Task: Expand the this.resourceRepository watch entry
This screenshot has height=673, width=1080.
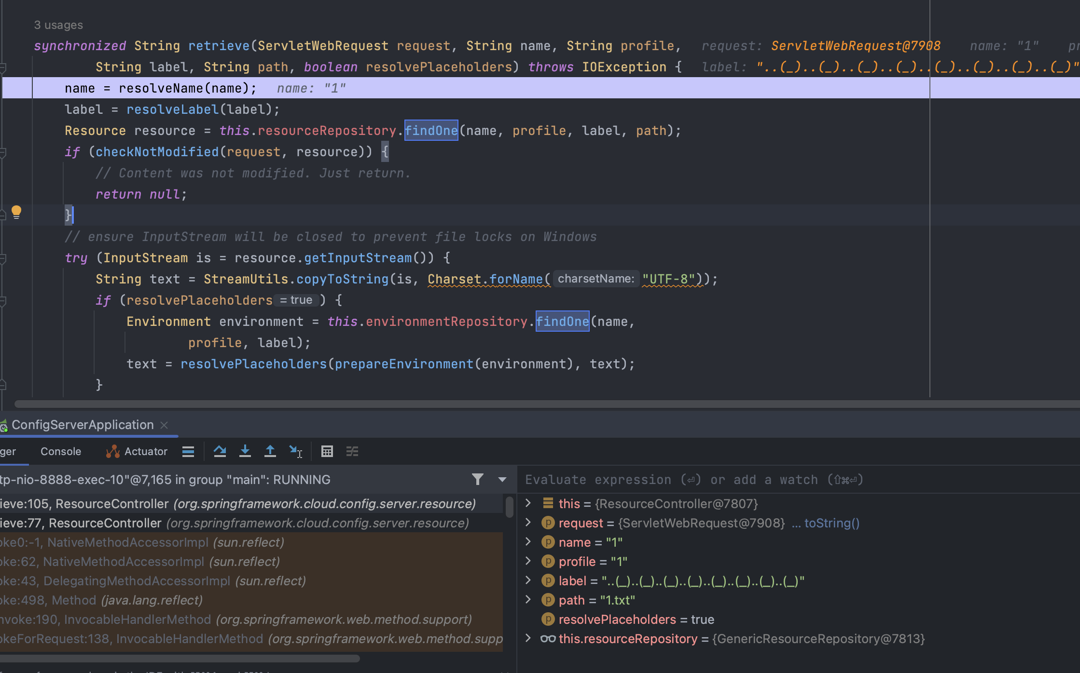Action: coord(528,638)
